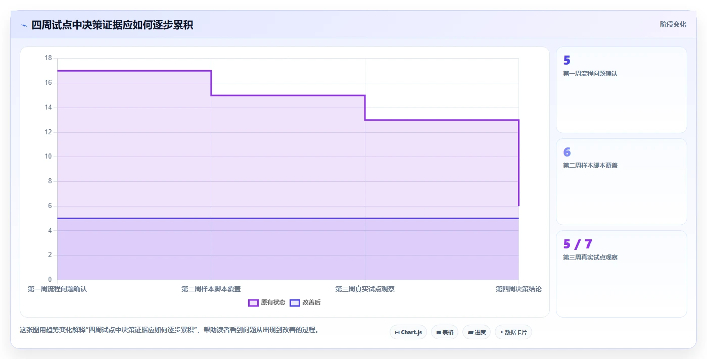Click the 原有状态 purple legend swatch
The image size is (707, 359).
pos(253,302)
